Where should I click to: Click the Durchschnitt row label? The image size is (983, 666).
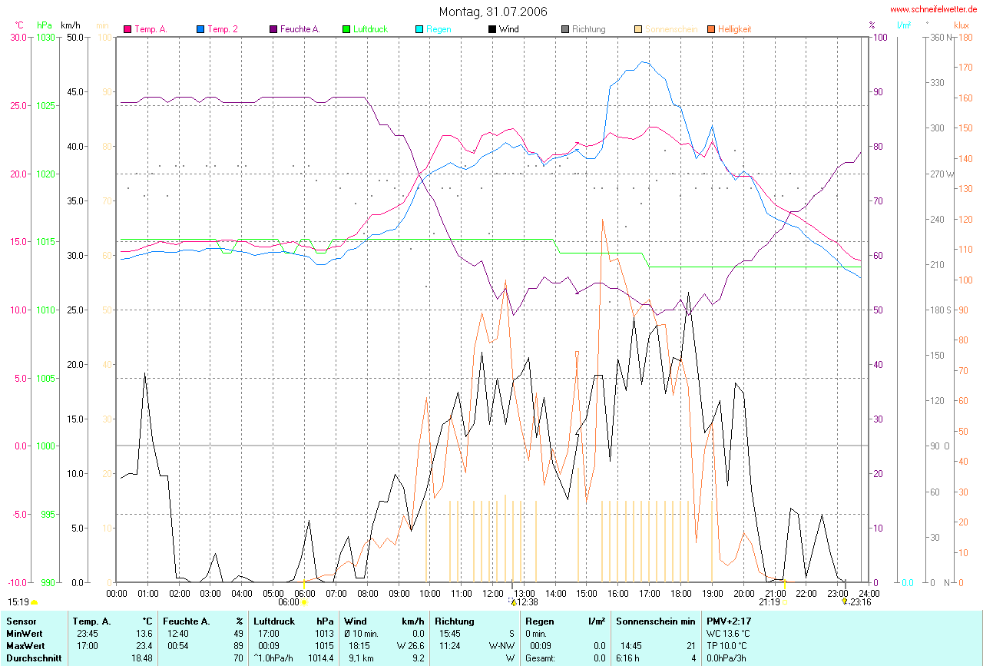(x=33, y=658)
